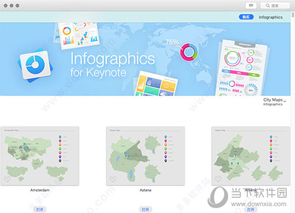The height and width of the screenshot is (213, 295).
Task: Select the Amsterdam map thumbnail
Action: (40, 156)
